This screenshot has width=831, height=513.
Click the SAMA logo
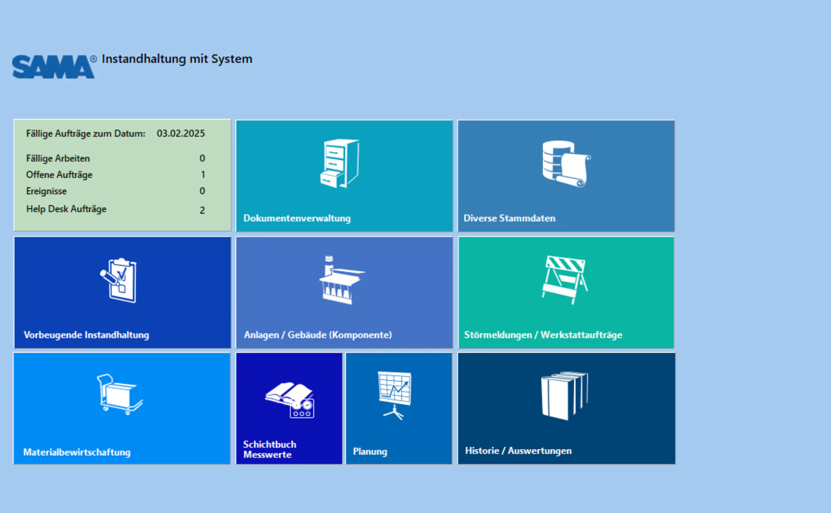(53, 67)
